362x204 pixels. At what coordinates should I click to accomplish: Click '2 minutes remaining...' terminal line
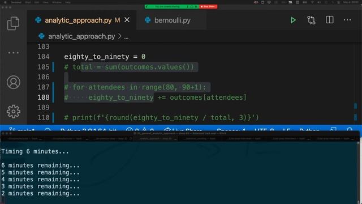click(40, 193)
